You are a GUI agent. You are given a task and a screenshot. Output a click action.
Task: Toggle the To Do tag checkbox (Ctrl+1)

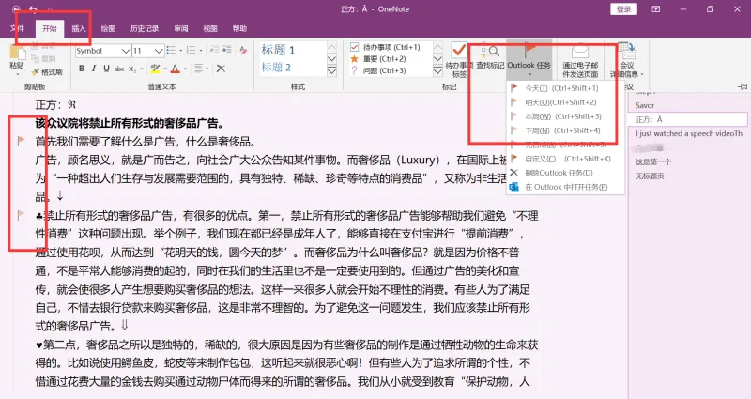355,47
